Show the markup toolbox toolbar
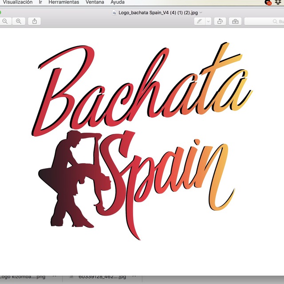This screenshot has height=284, width=284. 235,21
